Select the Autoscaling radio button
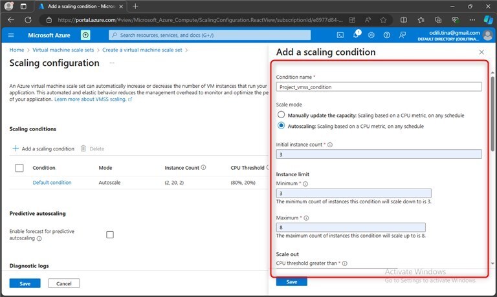The width and height of the screenshot is (497, 297). pos(281,126)
